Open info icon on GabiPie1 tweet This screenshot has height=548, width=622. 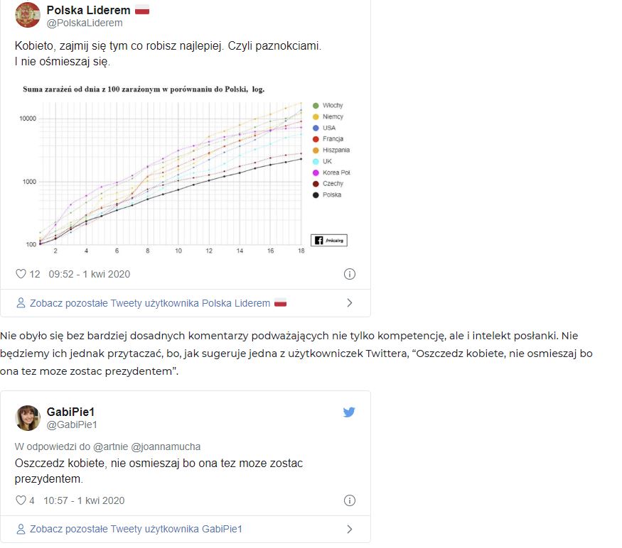point(350,500)
